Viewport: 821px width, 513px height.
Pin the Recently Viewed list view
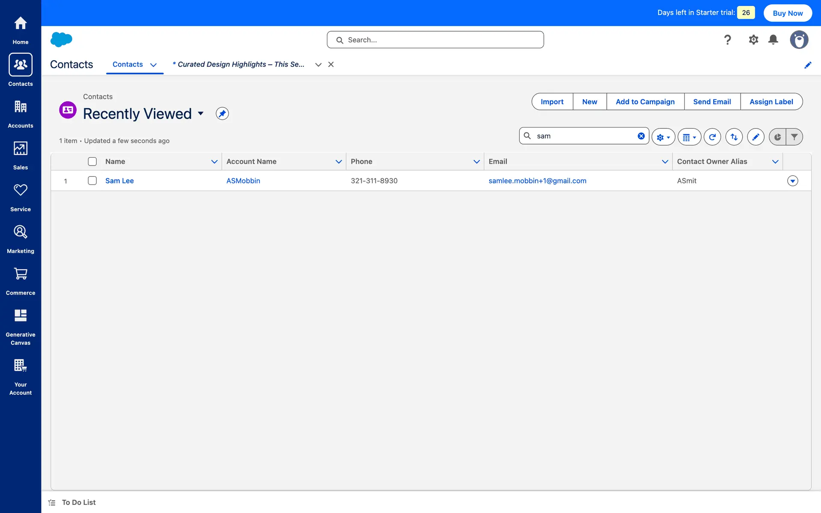(222, 114)
